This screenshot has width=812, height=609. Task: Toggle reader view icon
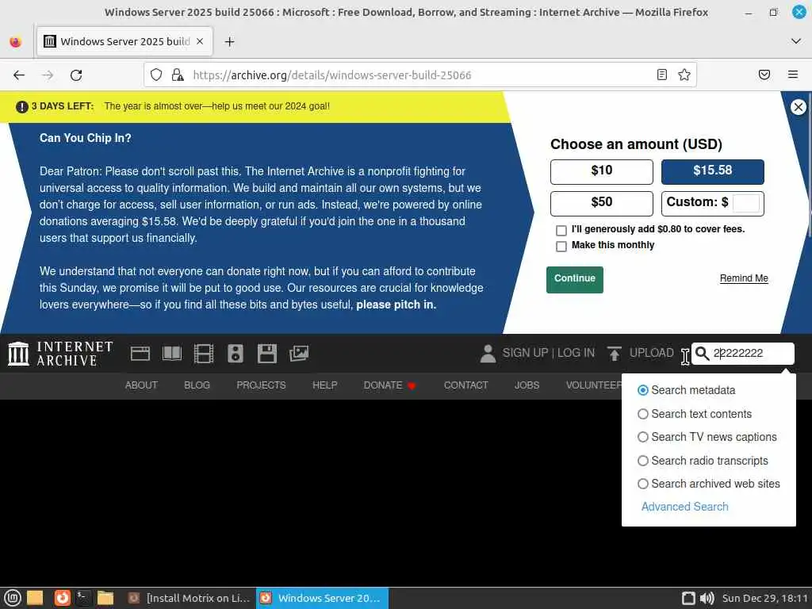click(662, 75)
